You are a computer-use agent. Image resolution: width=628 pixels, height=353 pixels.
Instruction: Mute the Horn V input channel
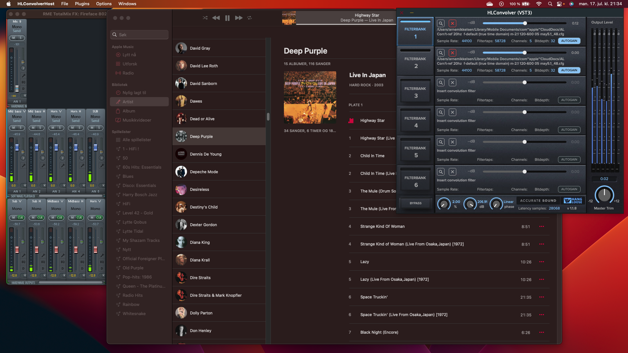pos(53,128)
